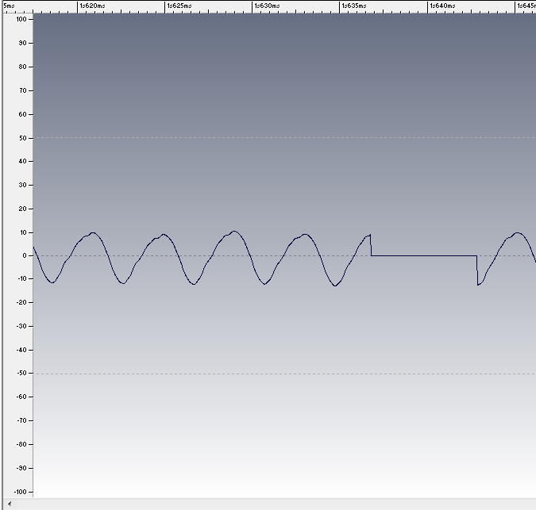Screen dimensions: 536x510
Task: Click the 50 label on amplitude scale
Action: [x=22, y=138]
